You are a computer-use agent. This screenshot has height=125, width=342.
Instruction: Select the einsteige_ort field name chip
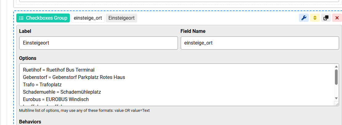(88, 18)
